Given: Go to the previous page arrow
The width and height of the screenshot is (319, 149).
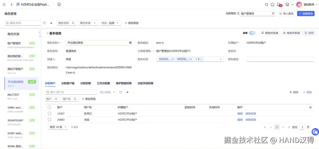Looking at the screenshot, I should 271,127.
